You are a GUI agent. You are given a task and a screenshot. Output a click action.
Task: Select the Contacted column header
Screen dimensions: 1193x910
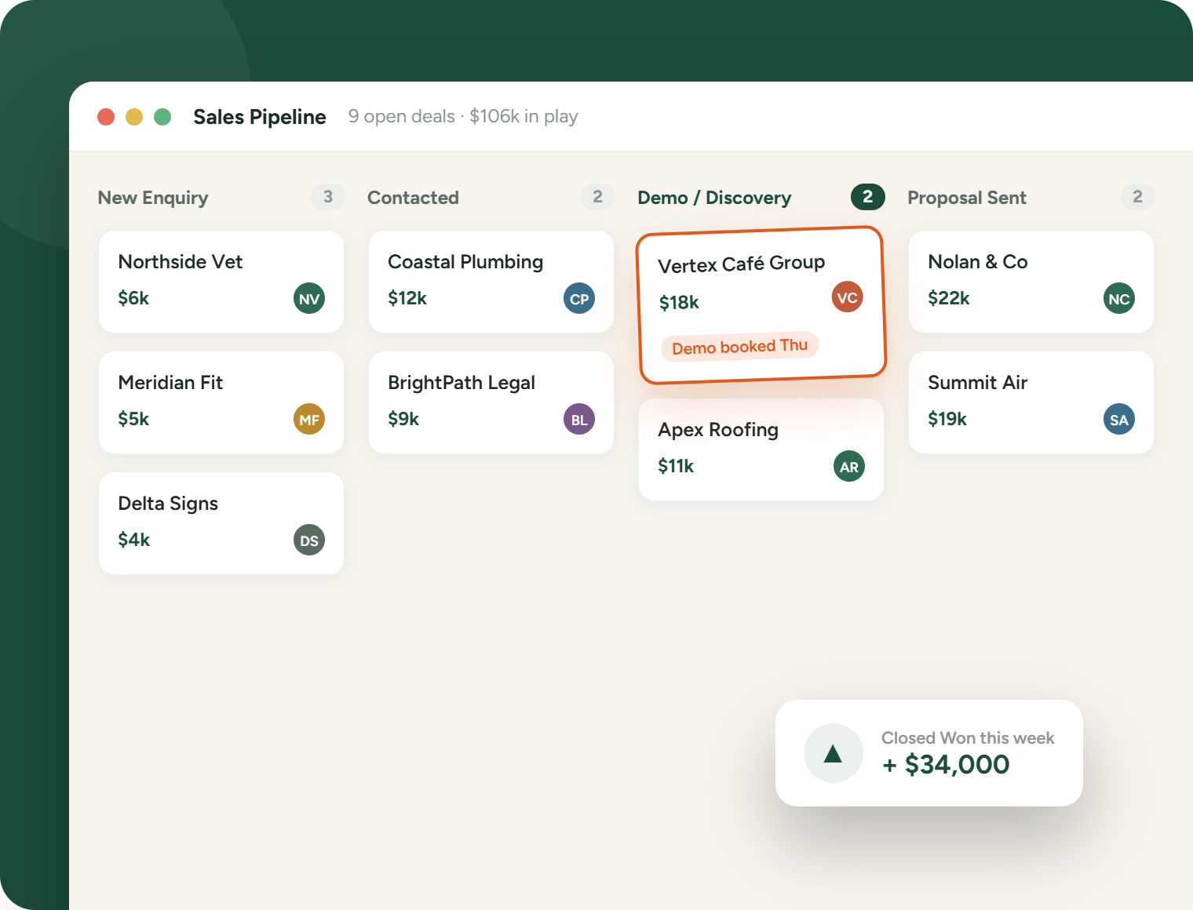pos(413,198)
